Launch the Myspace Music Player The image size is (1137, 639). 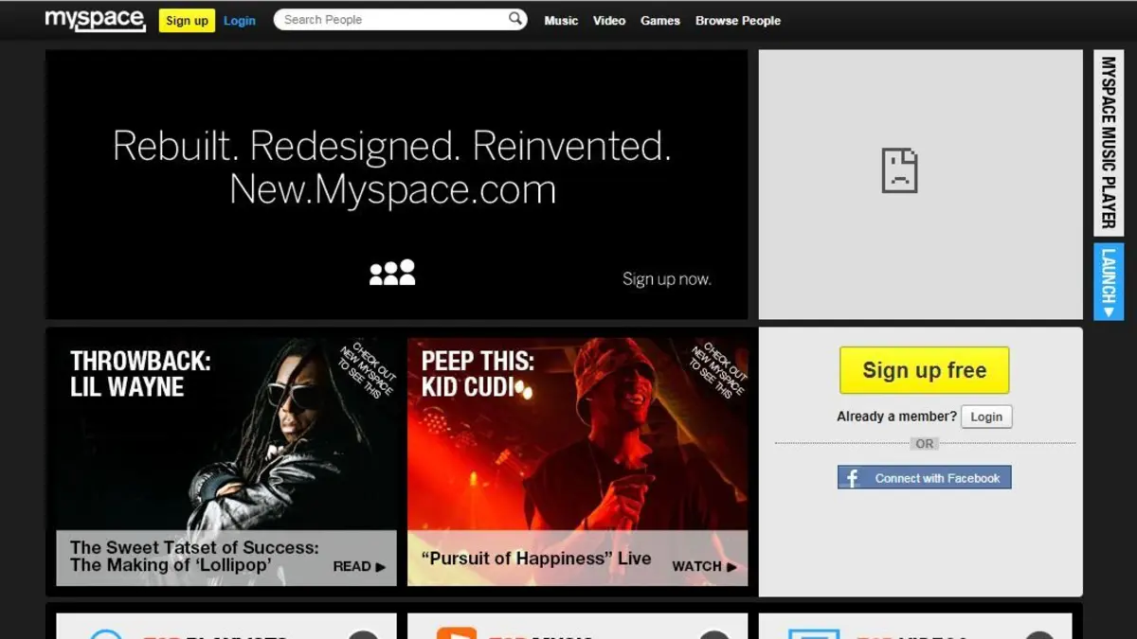point(1108,282)
